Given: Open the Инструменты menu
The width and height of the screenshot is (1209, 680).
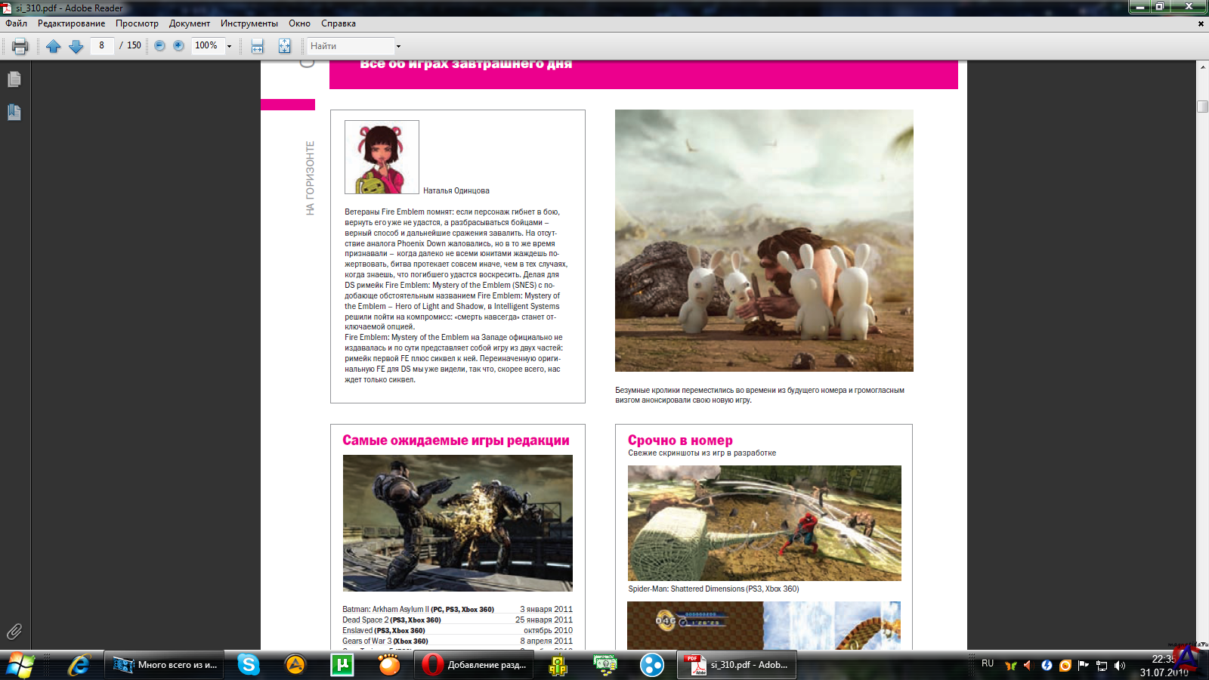Looking at the screenshot, I should pyautogui.click(x=249, y=23).
